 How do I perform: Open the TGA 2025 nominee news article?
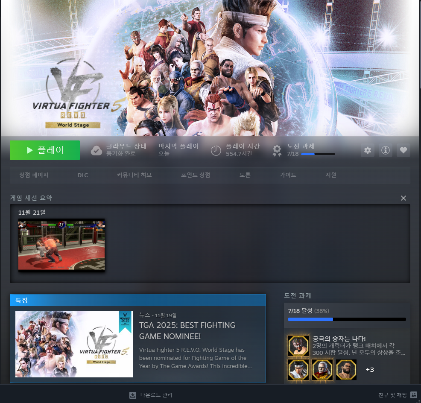pyautogui.click(x=187, y=331)
